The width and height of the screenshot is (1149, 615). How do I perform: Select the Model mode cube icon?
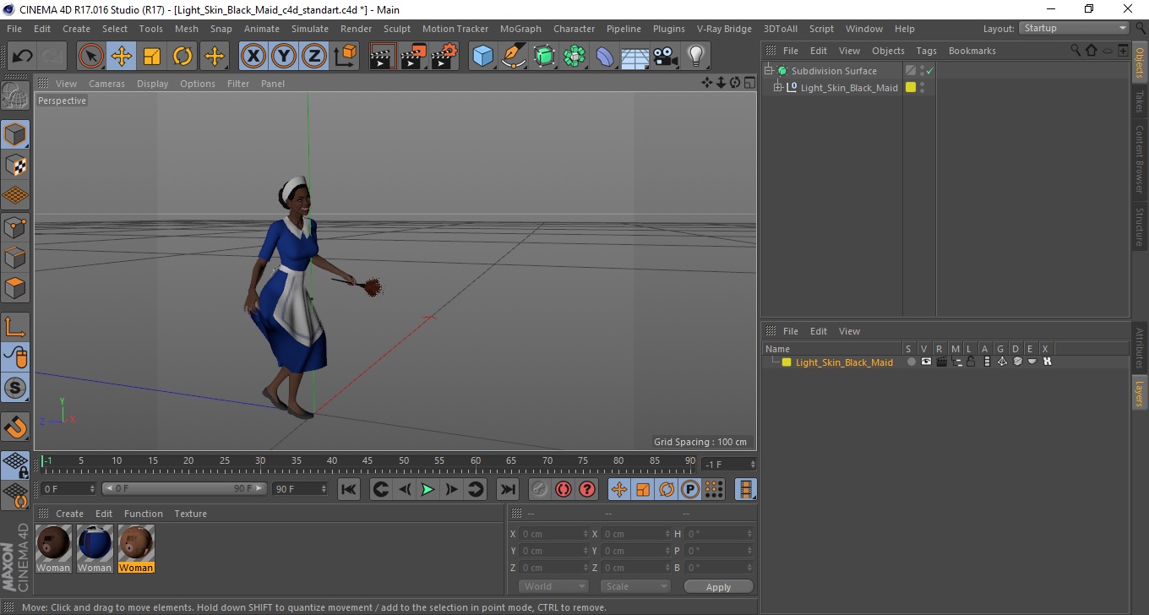(15, 134)
